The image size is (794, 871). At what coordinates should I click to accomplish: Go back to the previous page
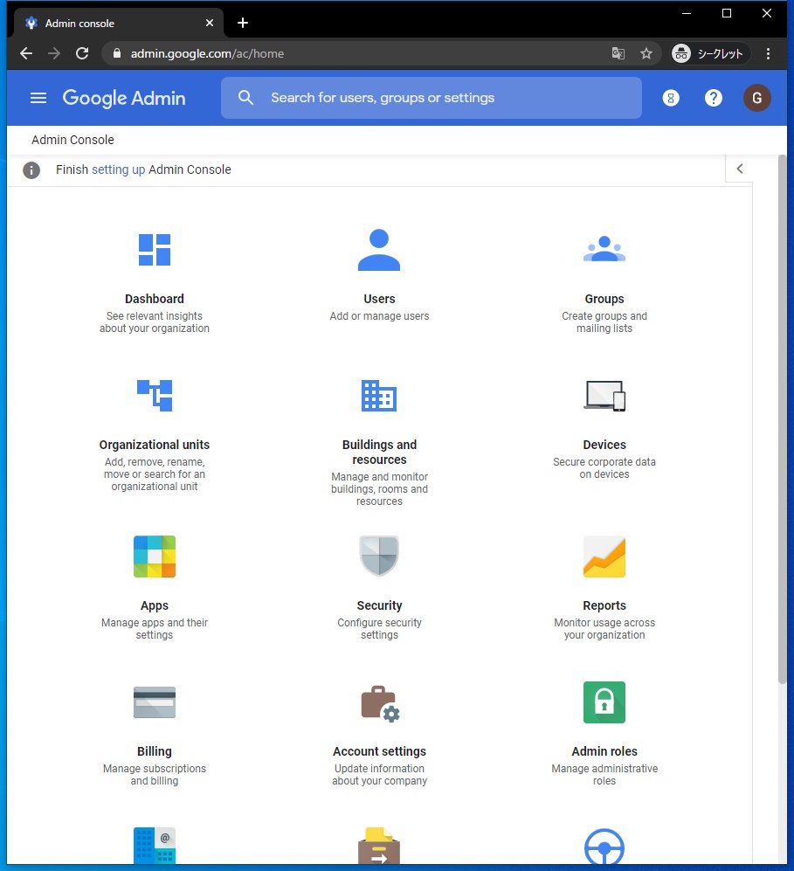[26, 53]
